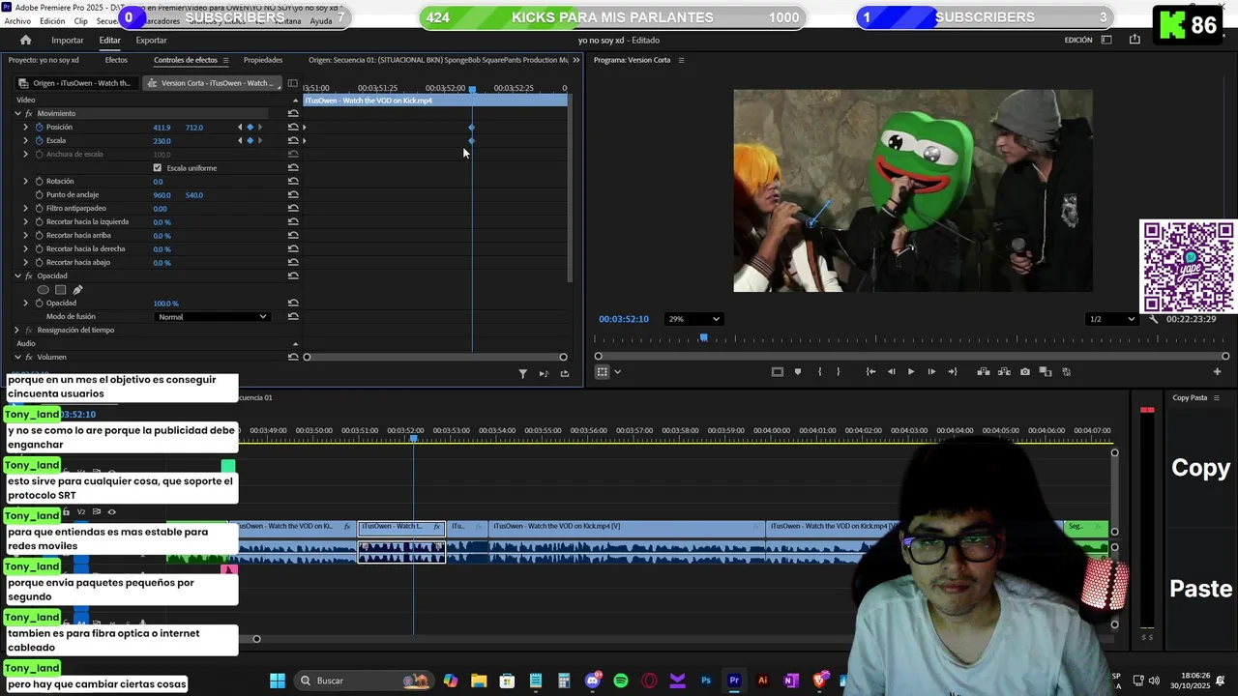Switch to the Exportar workspace
This screenshot has width=1238, height=696.
(151, 40)
